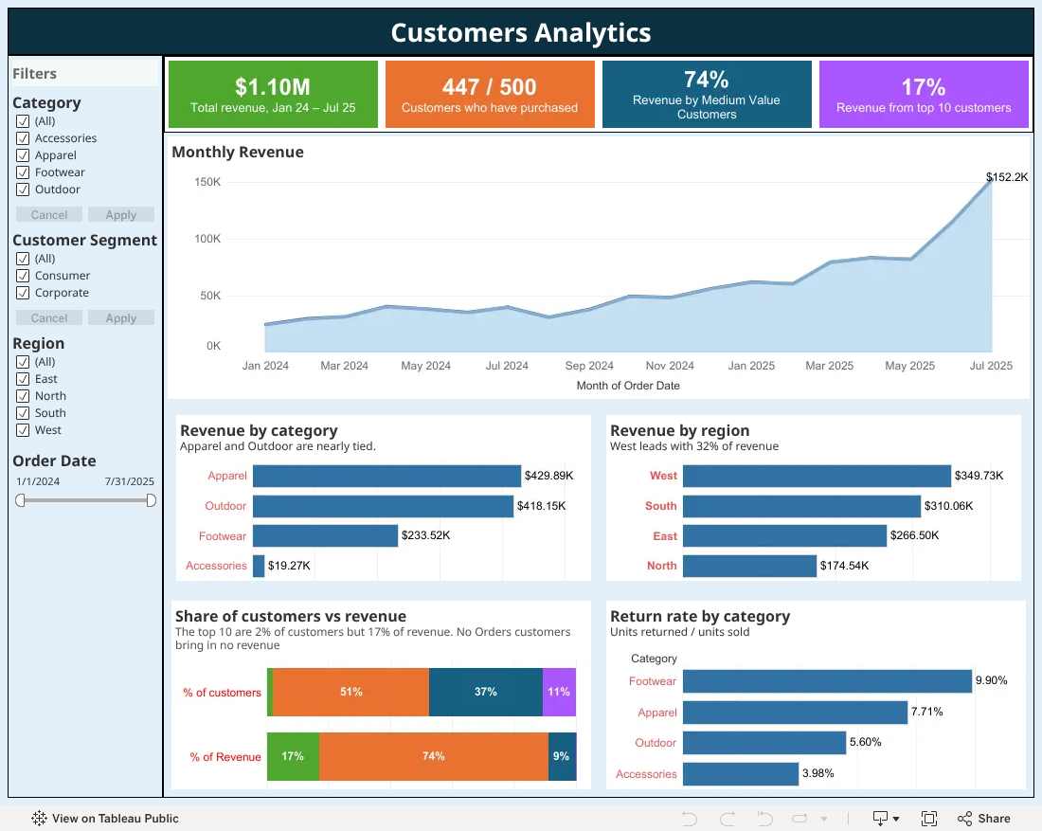
Task: Enter full screen via the Full Screen icon
Action: click(x=929, y=819)
